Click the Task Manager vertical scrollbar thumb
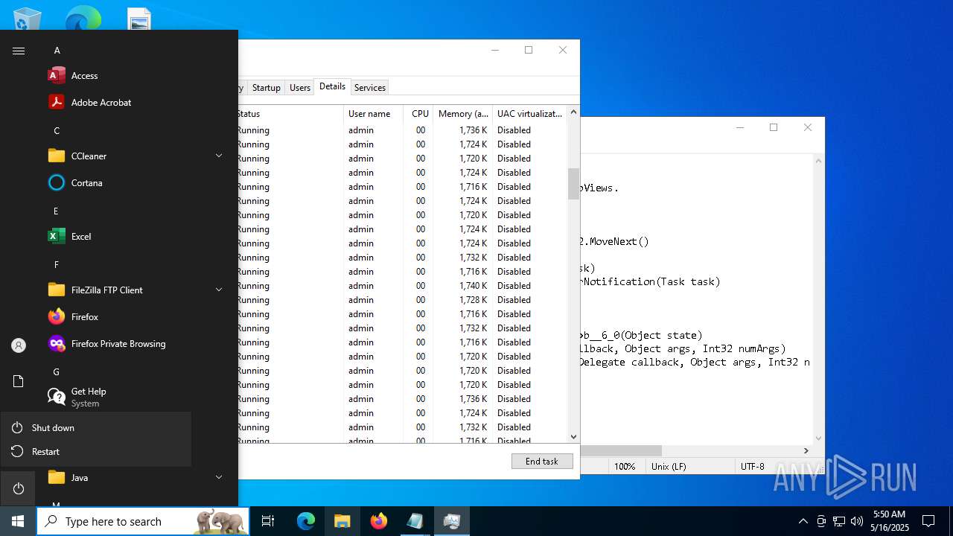 pos(573,184)
